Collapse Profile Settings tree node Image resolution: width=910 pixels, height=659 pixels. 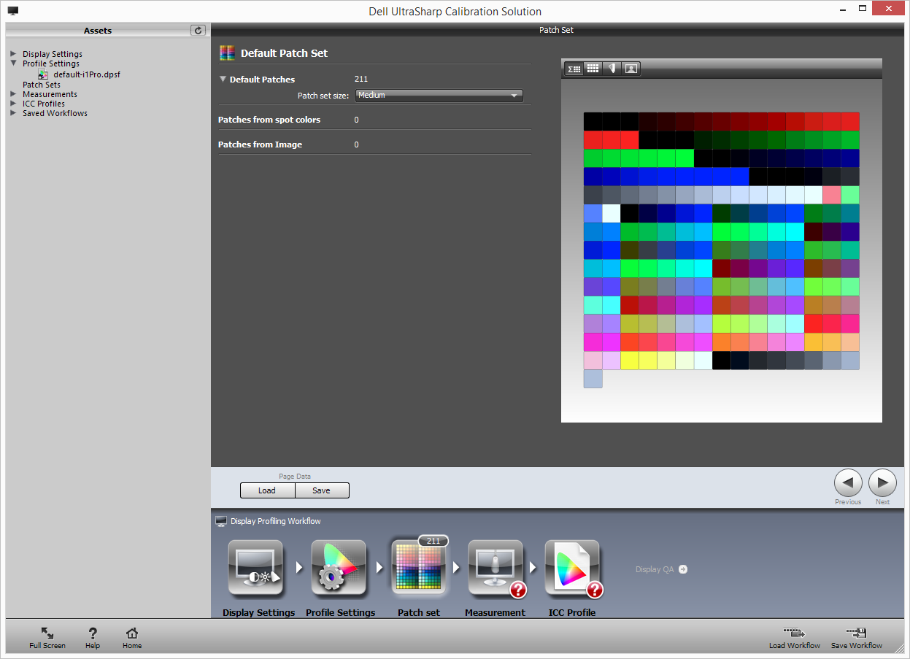click(13, 63)
